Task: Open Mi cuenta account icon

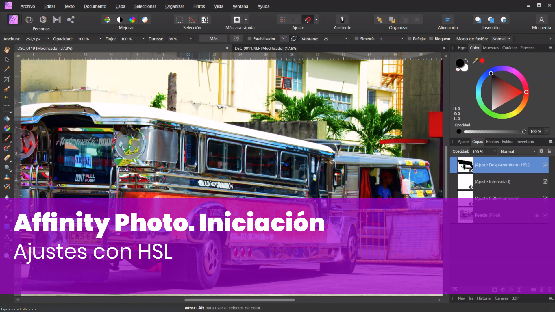Action: pos(541,20)
